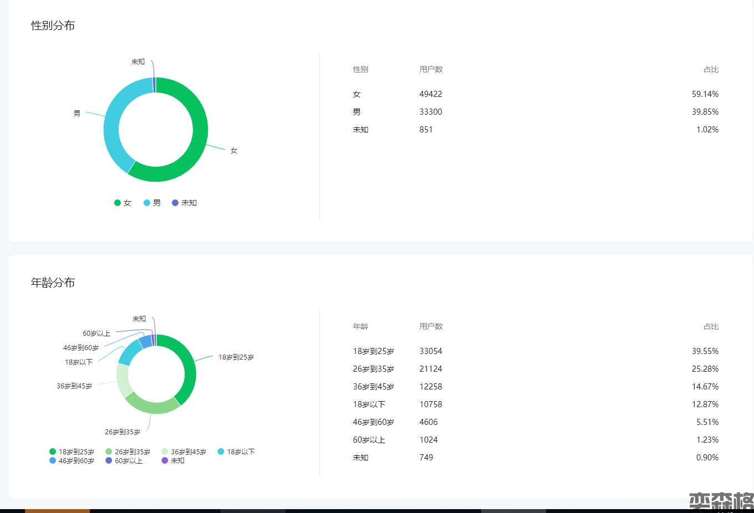Toggle 未知 legend item in gender chart

pos(184,203)
